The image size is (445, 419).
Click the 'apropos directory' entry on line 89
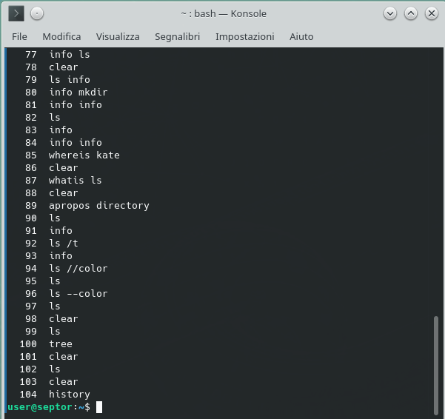pyautogui.click(x=99, y=206)
